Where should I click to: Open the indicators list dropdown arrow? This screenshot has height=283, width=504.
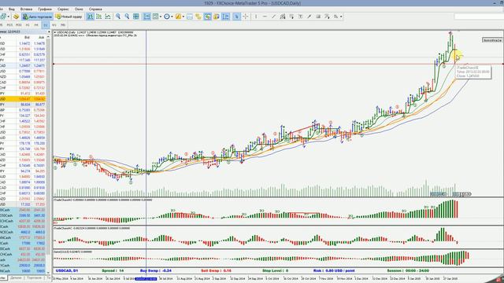(161, 17)
